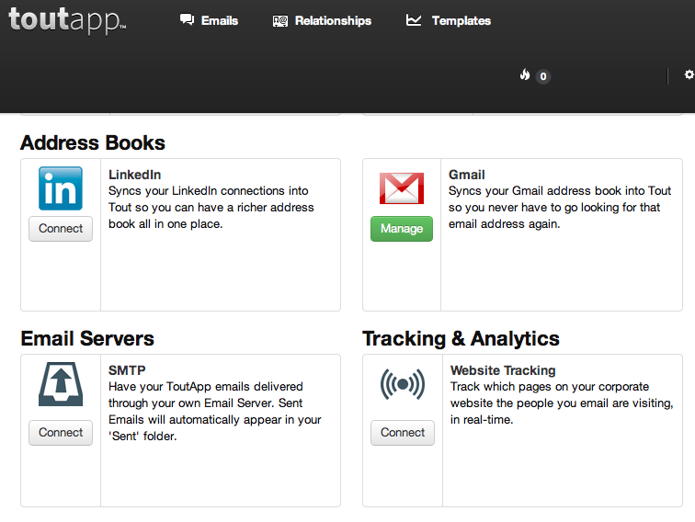Viewport: 695px width, 522px height.
Task: Click the flame activity icon
Action: (525, 75)
